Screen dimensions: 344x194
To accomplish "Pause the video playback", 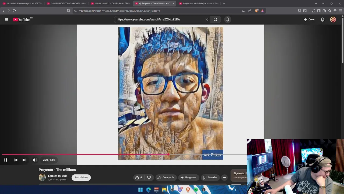I will pyautogui.click(x=6, y=160).
